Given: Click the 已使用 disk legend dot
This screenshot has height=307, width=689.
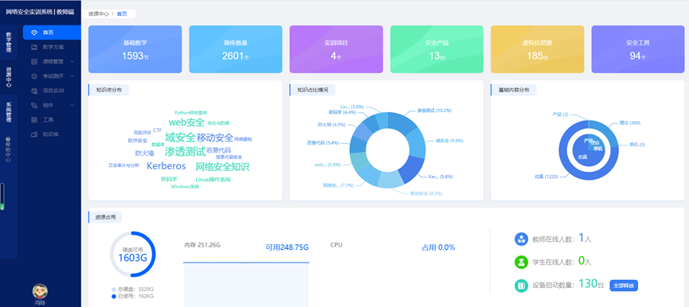Looking at the screenshot, I should click(x=114, y=297).
